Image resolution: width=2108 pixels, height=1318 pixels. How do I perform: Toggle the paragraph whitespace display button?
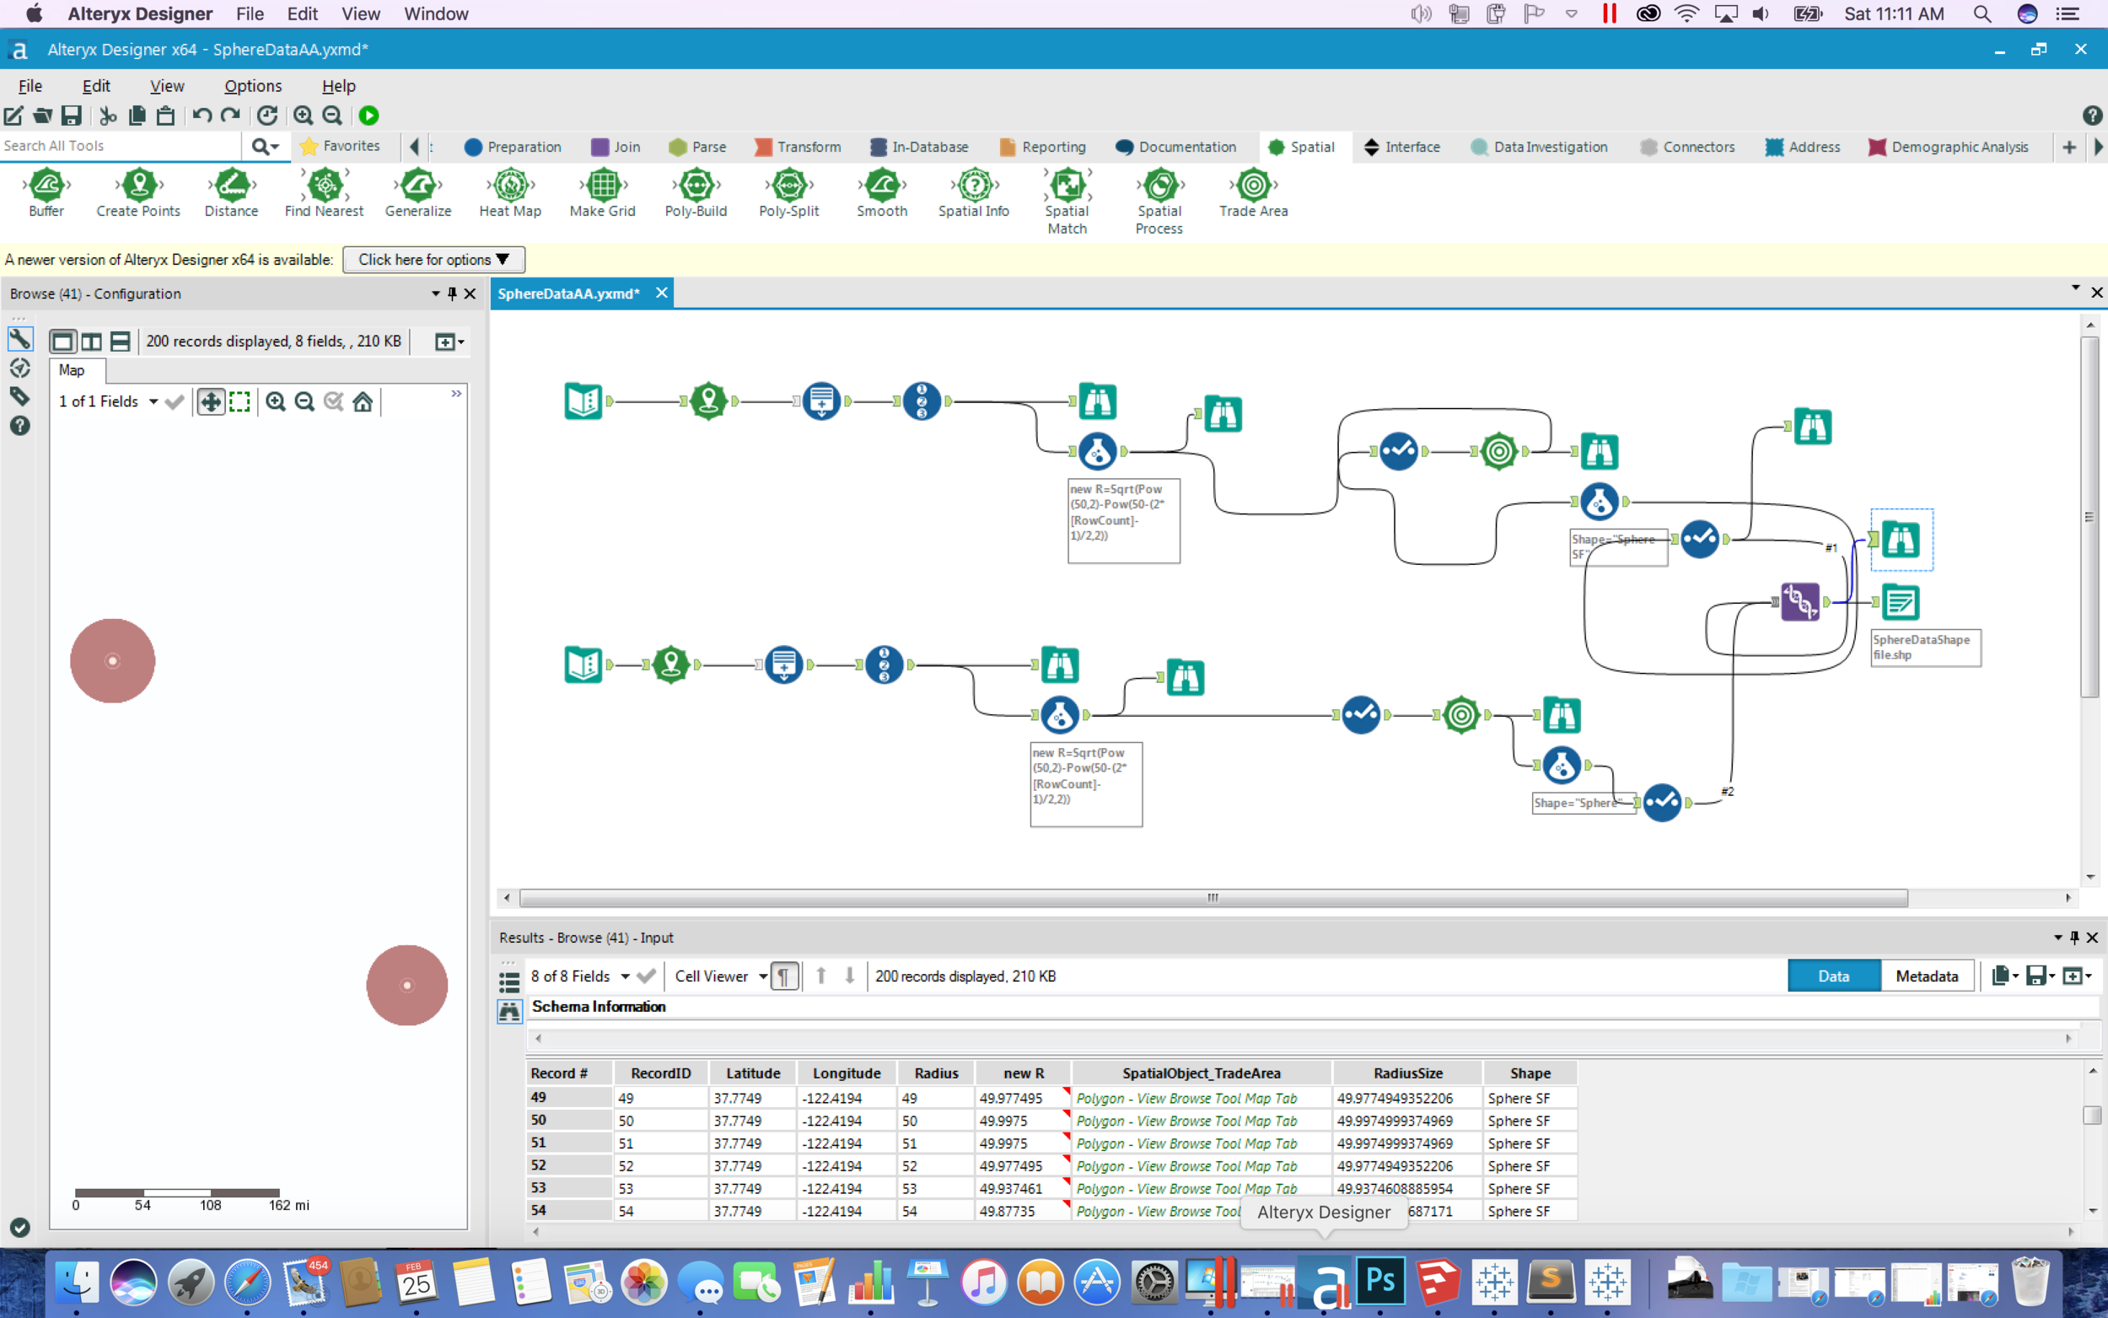[784, 976]
